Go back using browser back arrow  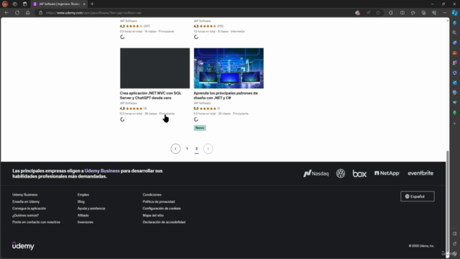[6, 13]
